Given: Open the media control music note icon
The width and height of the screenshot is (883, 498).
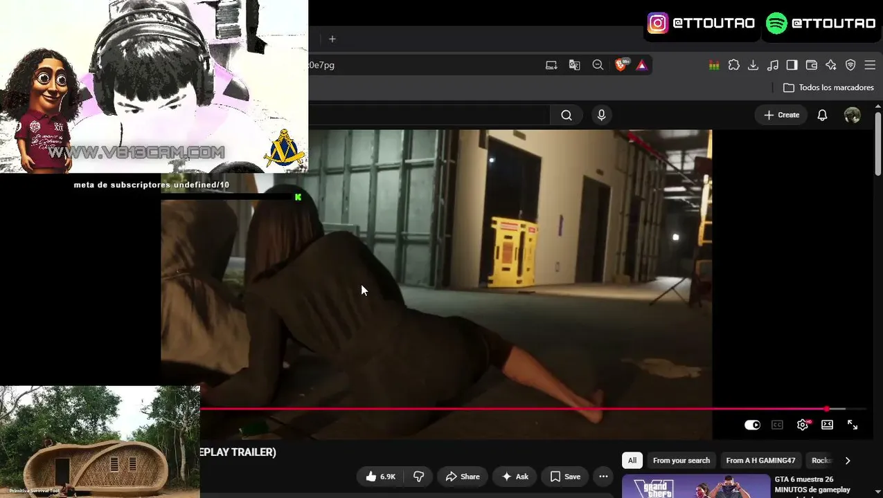Looking at the screenshot, I should pos(773,65).
